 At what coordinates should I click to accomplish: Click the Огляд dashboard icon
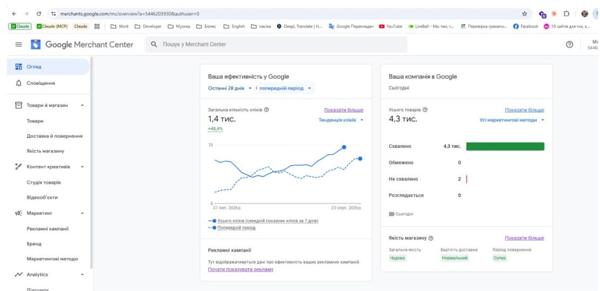(x=19, y=67)
